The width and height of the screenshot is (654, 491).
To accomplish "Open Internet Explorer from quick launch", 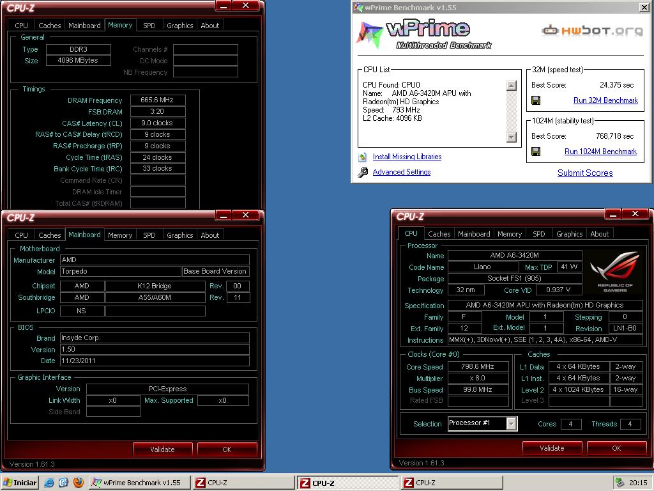I will click(49, 483).
